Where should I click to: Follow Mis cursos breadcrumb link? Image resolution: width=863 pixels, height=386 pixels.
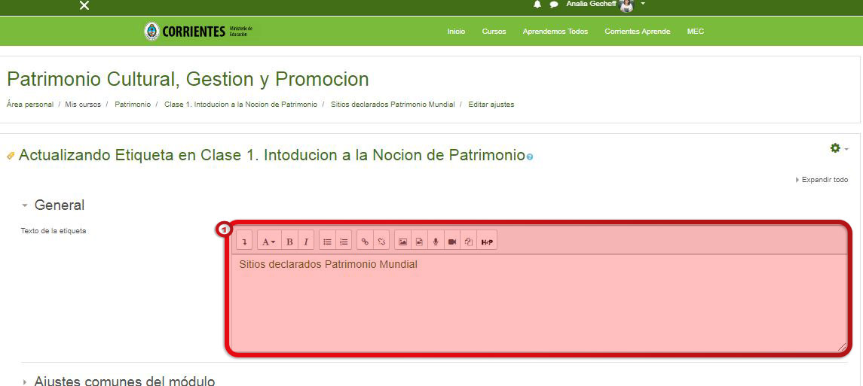coord(83,105)
